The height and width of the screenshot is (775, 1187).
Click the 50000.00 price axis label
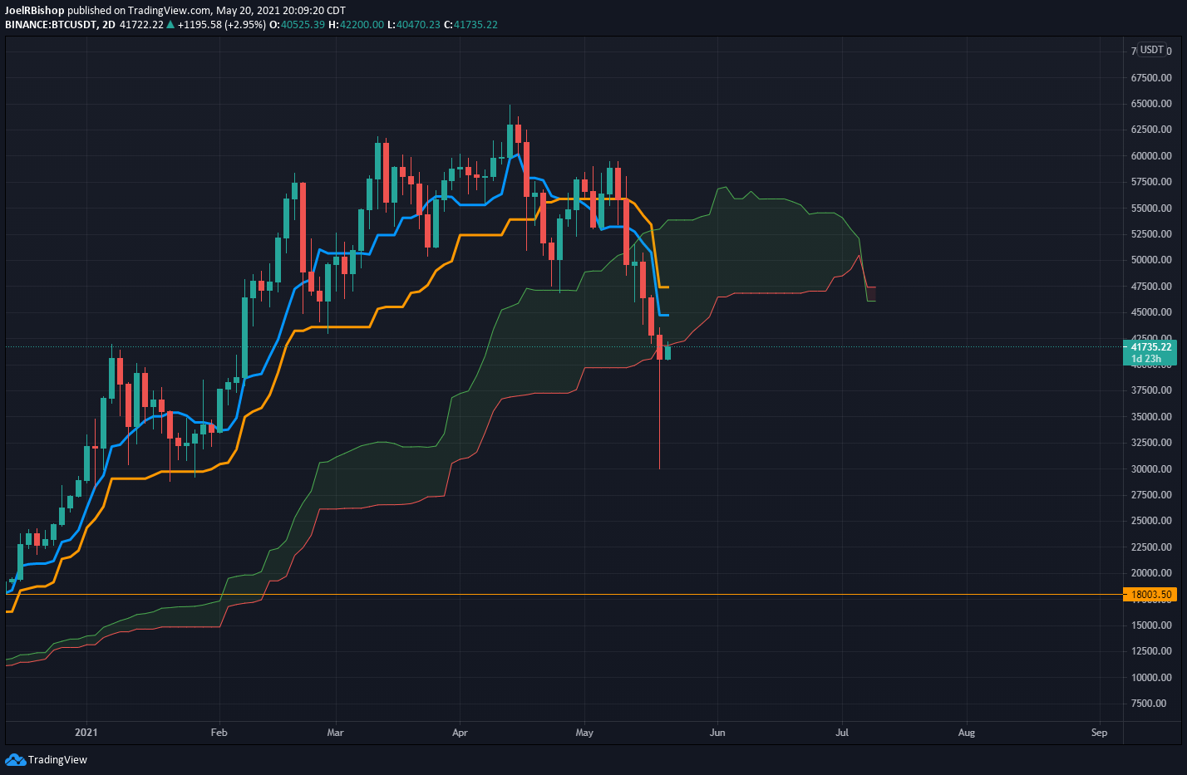point(1151,260)
